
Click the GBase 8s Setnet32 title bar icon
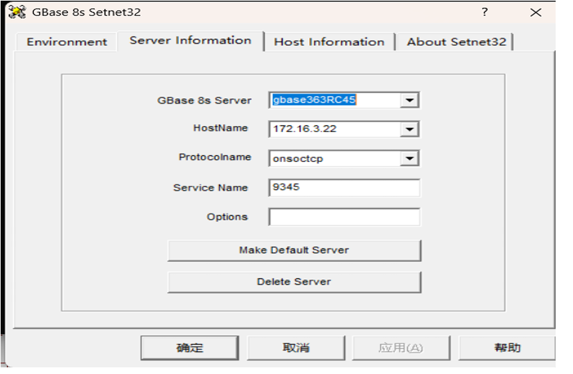17,12
